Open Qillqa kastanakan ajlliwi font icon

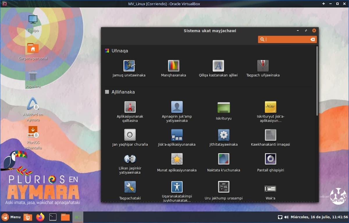coord(218,66)
